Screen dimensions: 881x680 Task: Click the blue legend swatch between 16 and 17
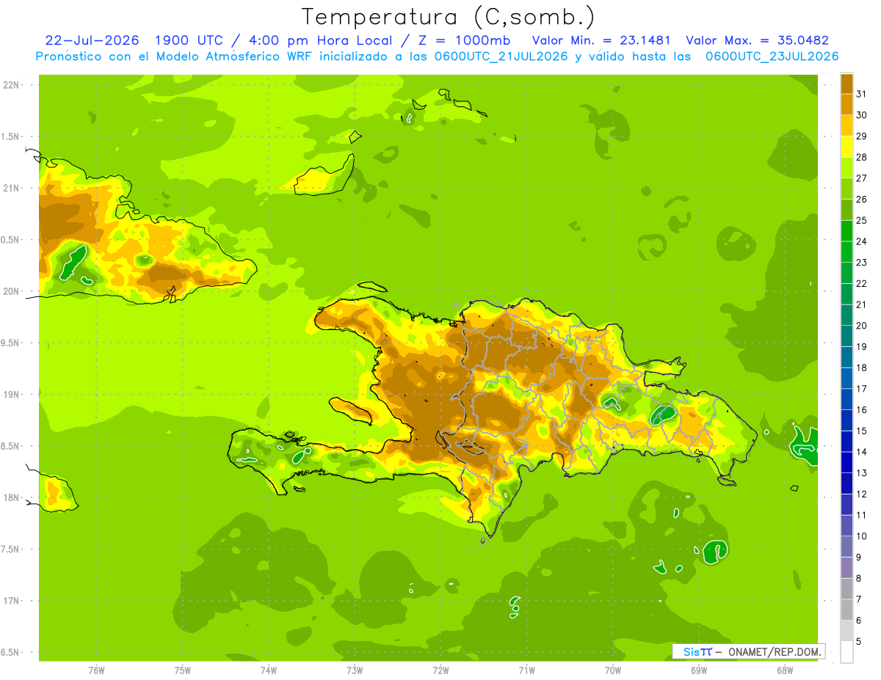pyautogui.click(x=846, y=399)
